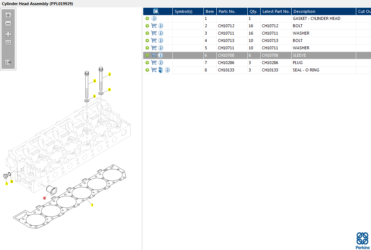Click green gear icon for PLUG row
Screen dimensions: 371x250
pyautogui.click(x=147, y=63)
